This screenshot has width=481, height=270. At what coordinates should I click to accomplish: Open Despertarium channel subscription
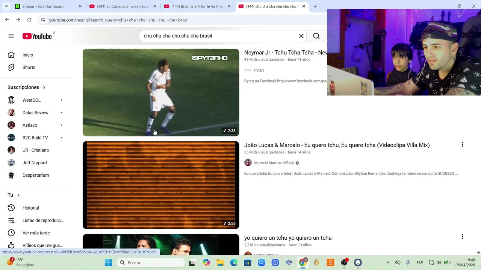pos(36,175)
